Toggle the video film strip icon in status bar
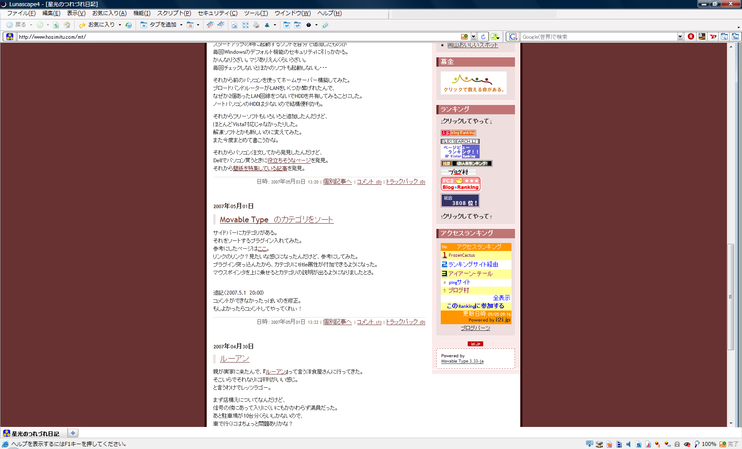Viewport: 742px width, 449px height. 619,444
